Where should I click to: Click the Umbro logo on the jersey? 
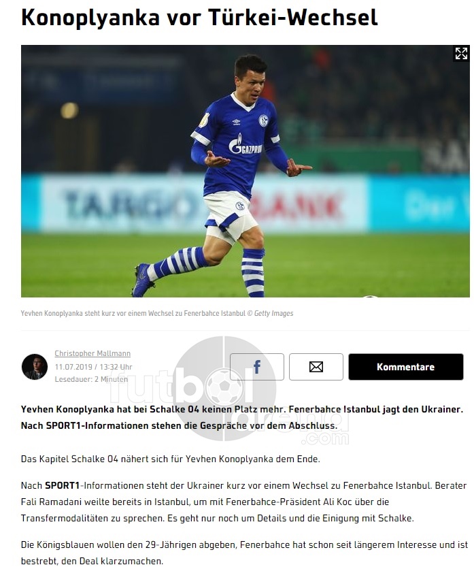(x=236, y=123)
